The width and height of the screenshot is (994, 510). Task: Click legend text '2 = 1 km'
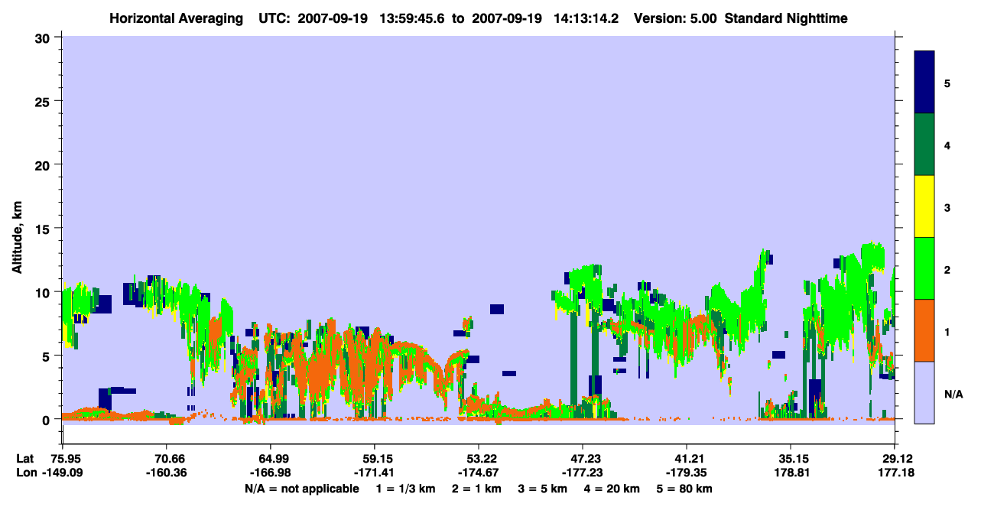coord(476,489)
